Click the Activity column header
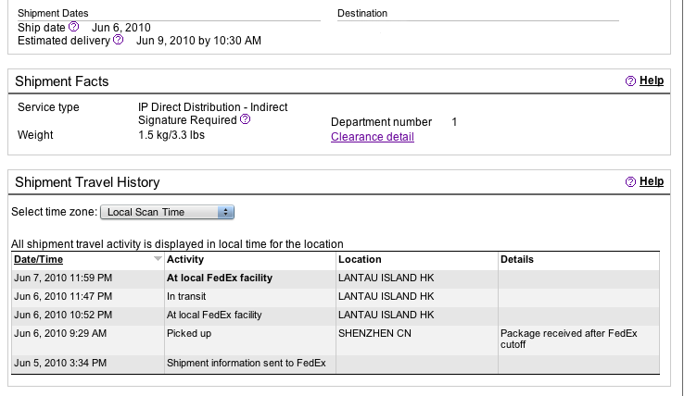This screenshot has width=697, height=396. coord(185,259)
